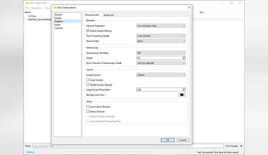
Task: Select Audio in the settings list
Action: tap(67, 25)
